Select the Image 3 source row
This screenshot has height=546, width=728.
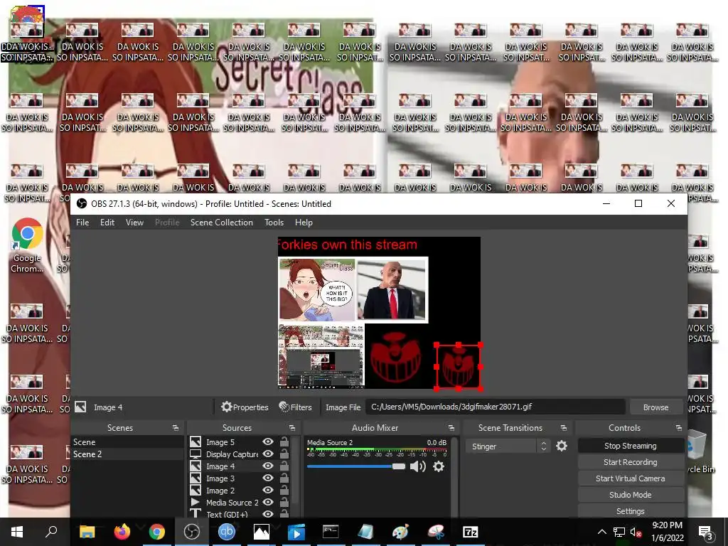coord(240,478)
